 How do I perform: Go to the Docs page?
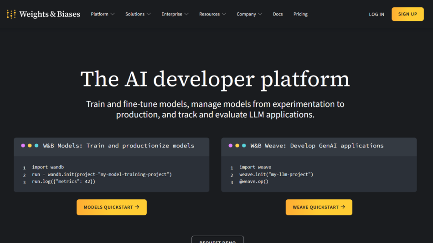pos(278,14)
